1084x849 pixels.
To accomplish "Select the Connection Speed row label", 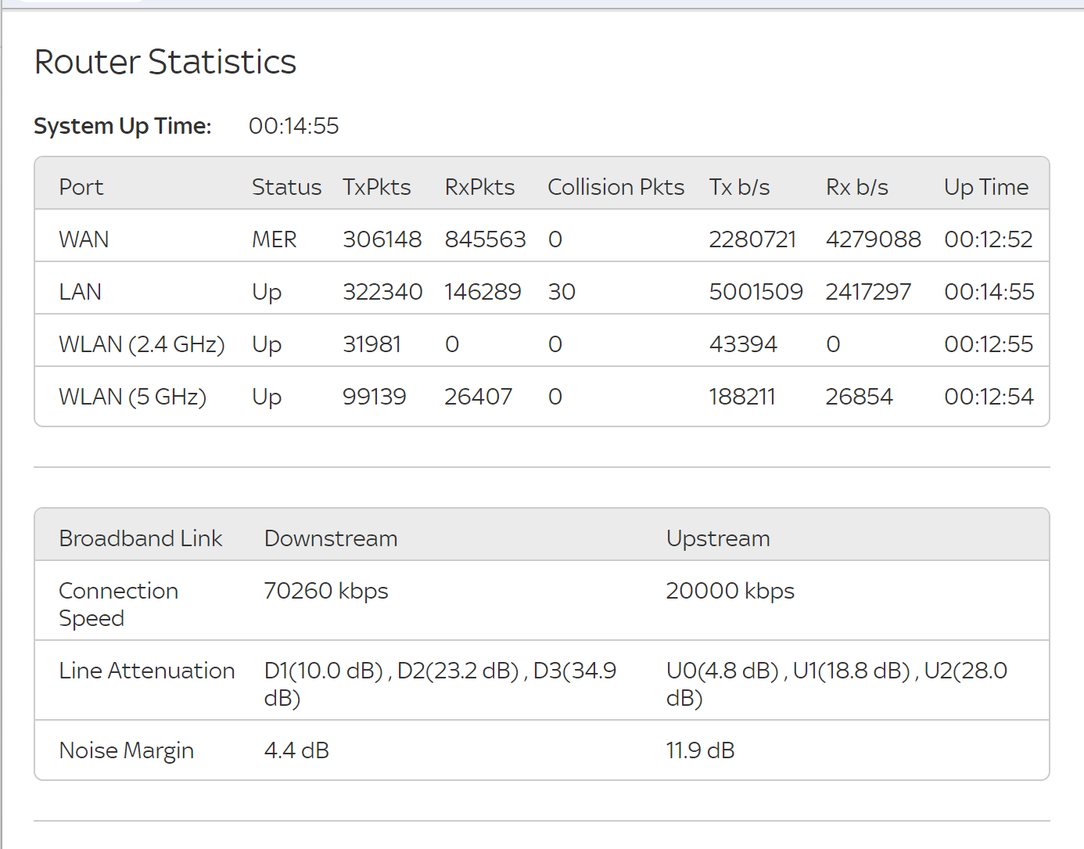I will (x=118, y=603).
